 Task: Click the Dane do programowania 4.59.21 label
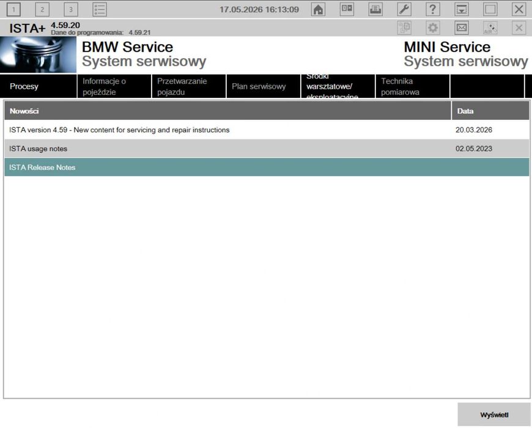point(101,32)
